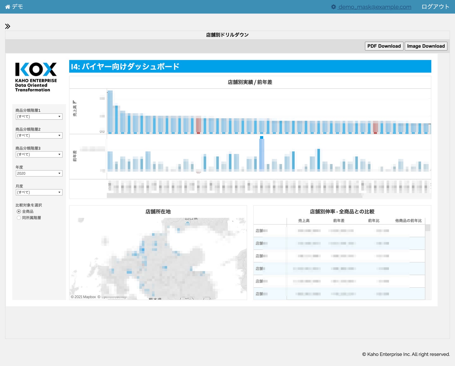455x366 pixels.
Task: Expand the 月度 filter dropdown
Action: [39, 192]
